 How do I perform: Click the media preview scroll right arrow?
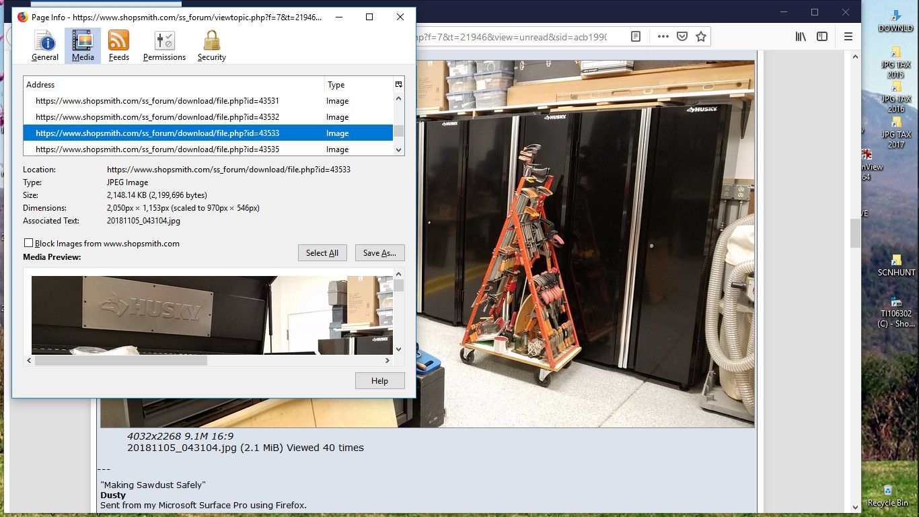[388, 361]
